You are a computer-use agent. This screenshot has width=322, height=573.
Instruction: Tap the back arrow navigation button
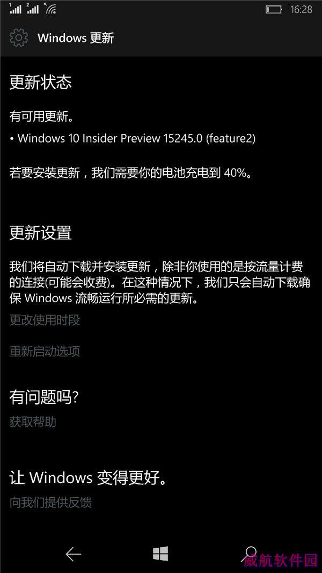(x=74, y=554)
